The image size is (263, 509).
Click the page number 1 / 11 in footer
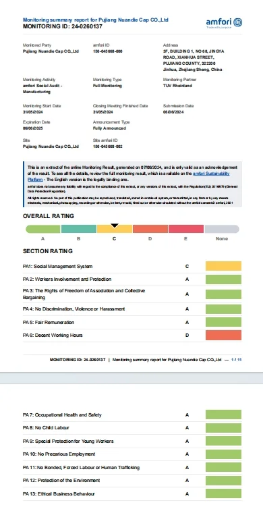[x=237, y=360]
